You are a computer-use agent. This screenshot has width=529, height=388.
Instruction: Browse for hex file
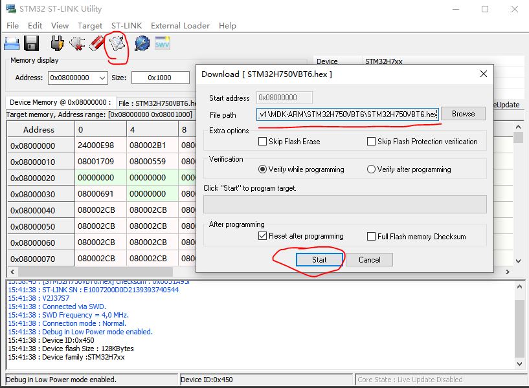click(x=463, y=114)
